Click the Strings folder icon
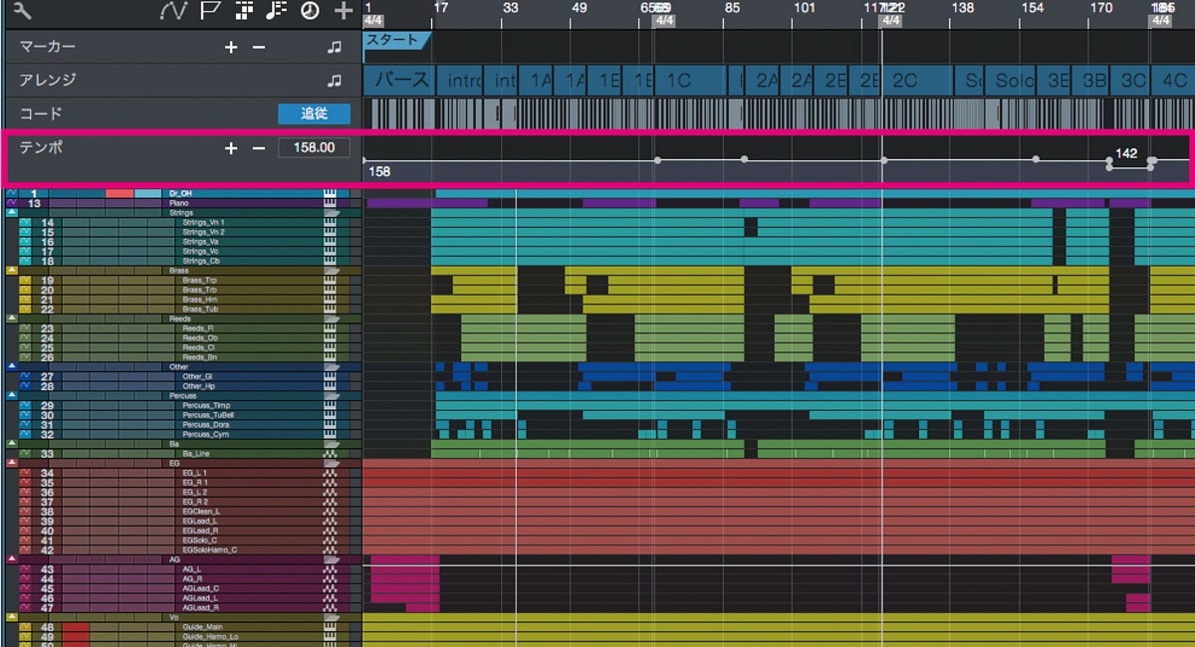The width and height of the screenshot is (1195, 647). (x=330, y=213)
